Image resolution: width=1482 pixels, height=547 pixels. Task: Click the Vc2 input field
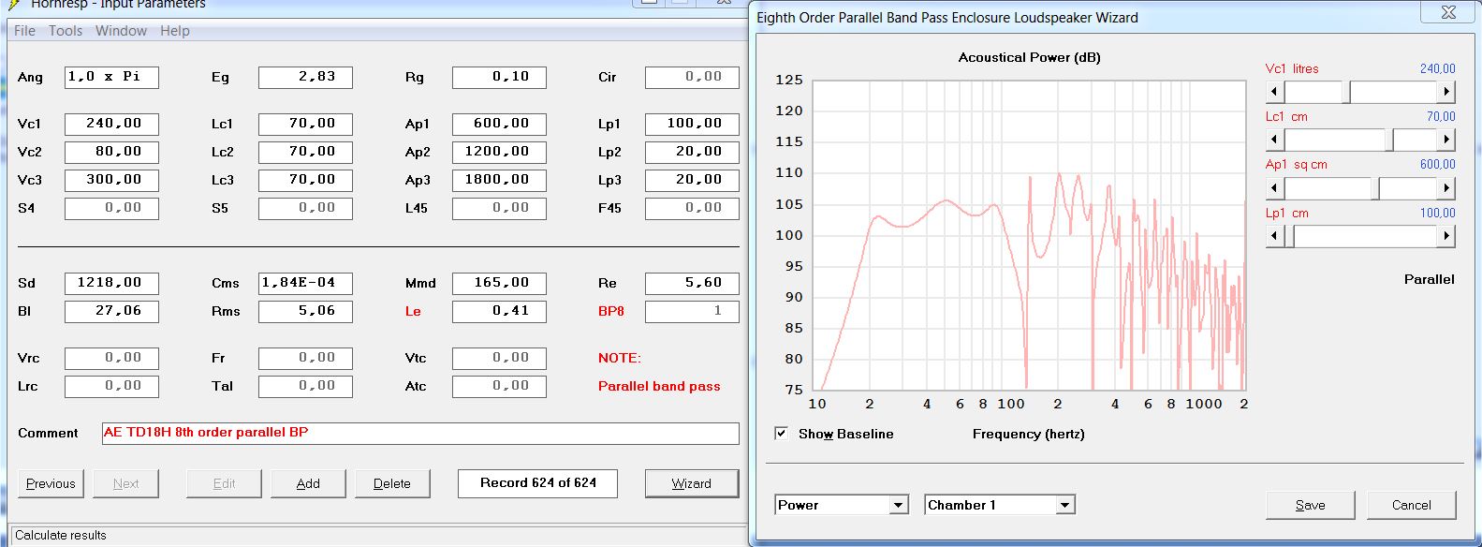[111, 152]
